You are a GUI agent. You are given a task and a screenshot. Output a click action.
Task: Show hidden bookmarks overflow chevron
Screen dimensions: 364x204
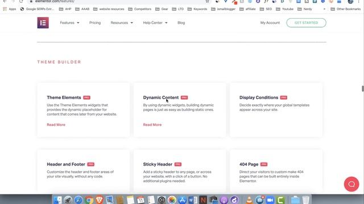tap(324, 9)
